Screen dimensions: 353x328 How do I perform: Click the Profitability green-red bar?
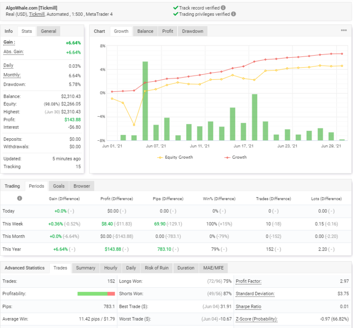(x=96, y=293)
